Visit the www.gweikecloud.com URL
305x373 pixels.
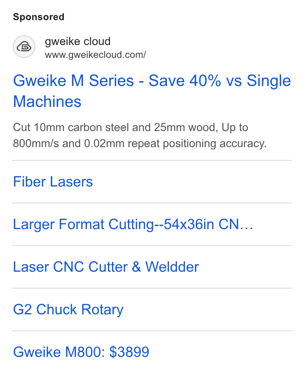96,55
